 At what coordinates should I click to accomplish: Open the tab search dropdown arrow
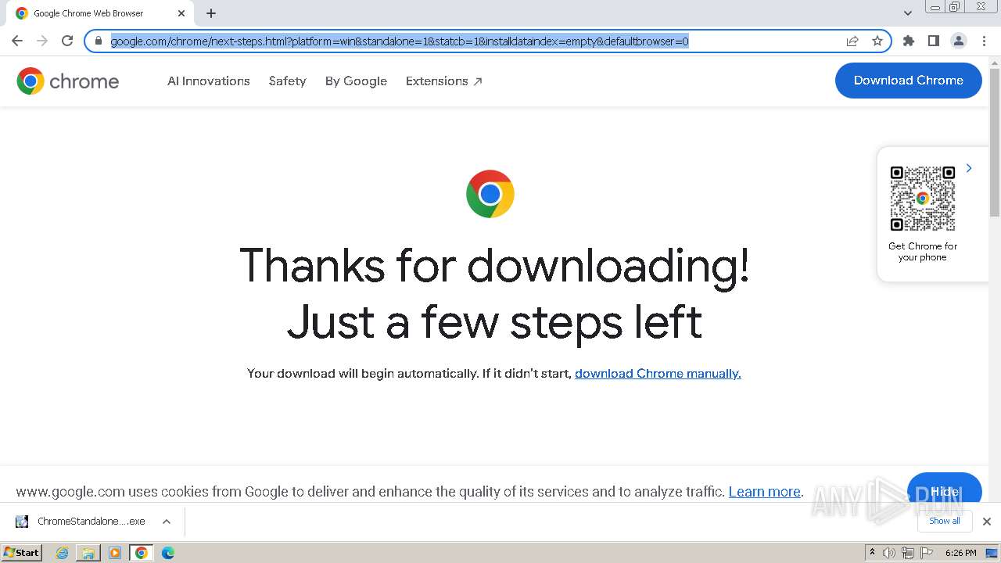pyautogui.click(x=908, y=13)
